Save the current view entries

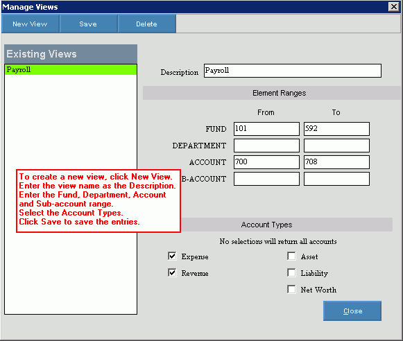[88, 24]
